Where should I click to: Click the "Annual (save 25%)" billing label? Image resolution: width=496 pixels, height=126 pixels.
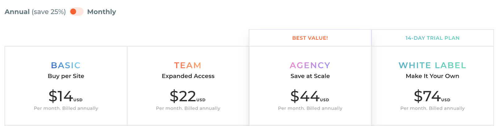coord(35,12)
